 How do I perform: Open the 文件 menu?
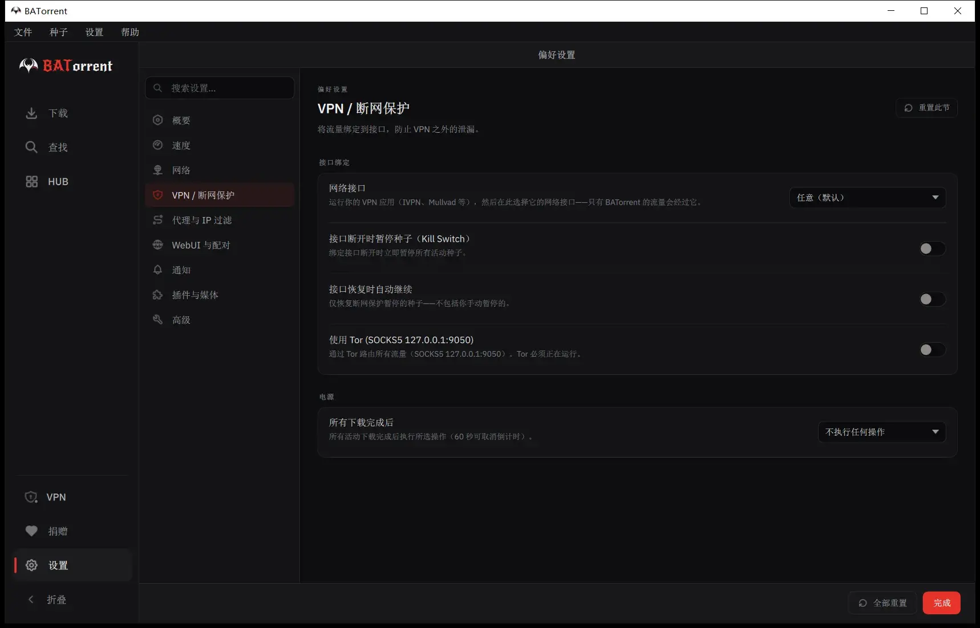[23, 32]
